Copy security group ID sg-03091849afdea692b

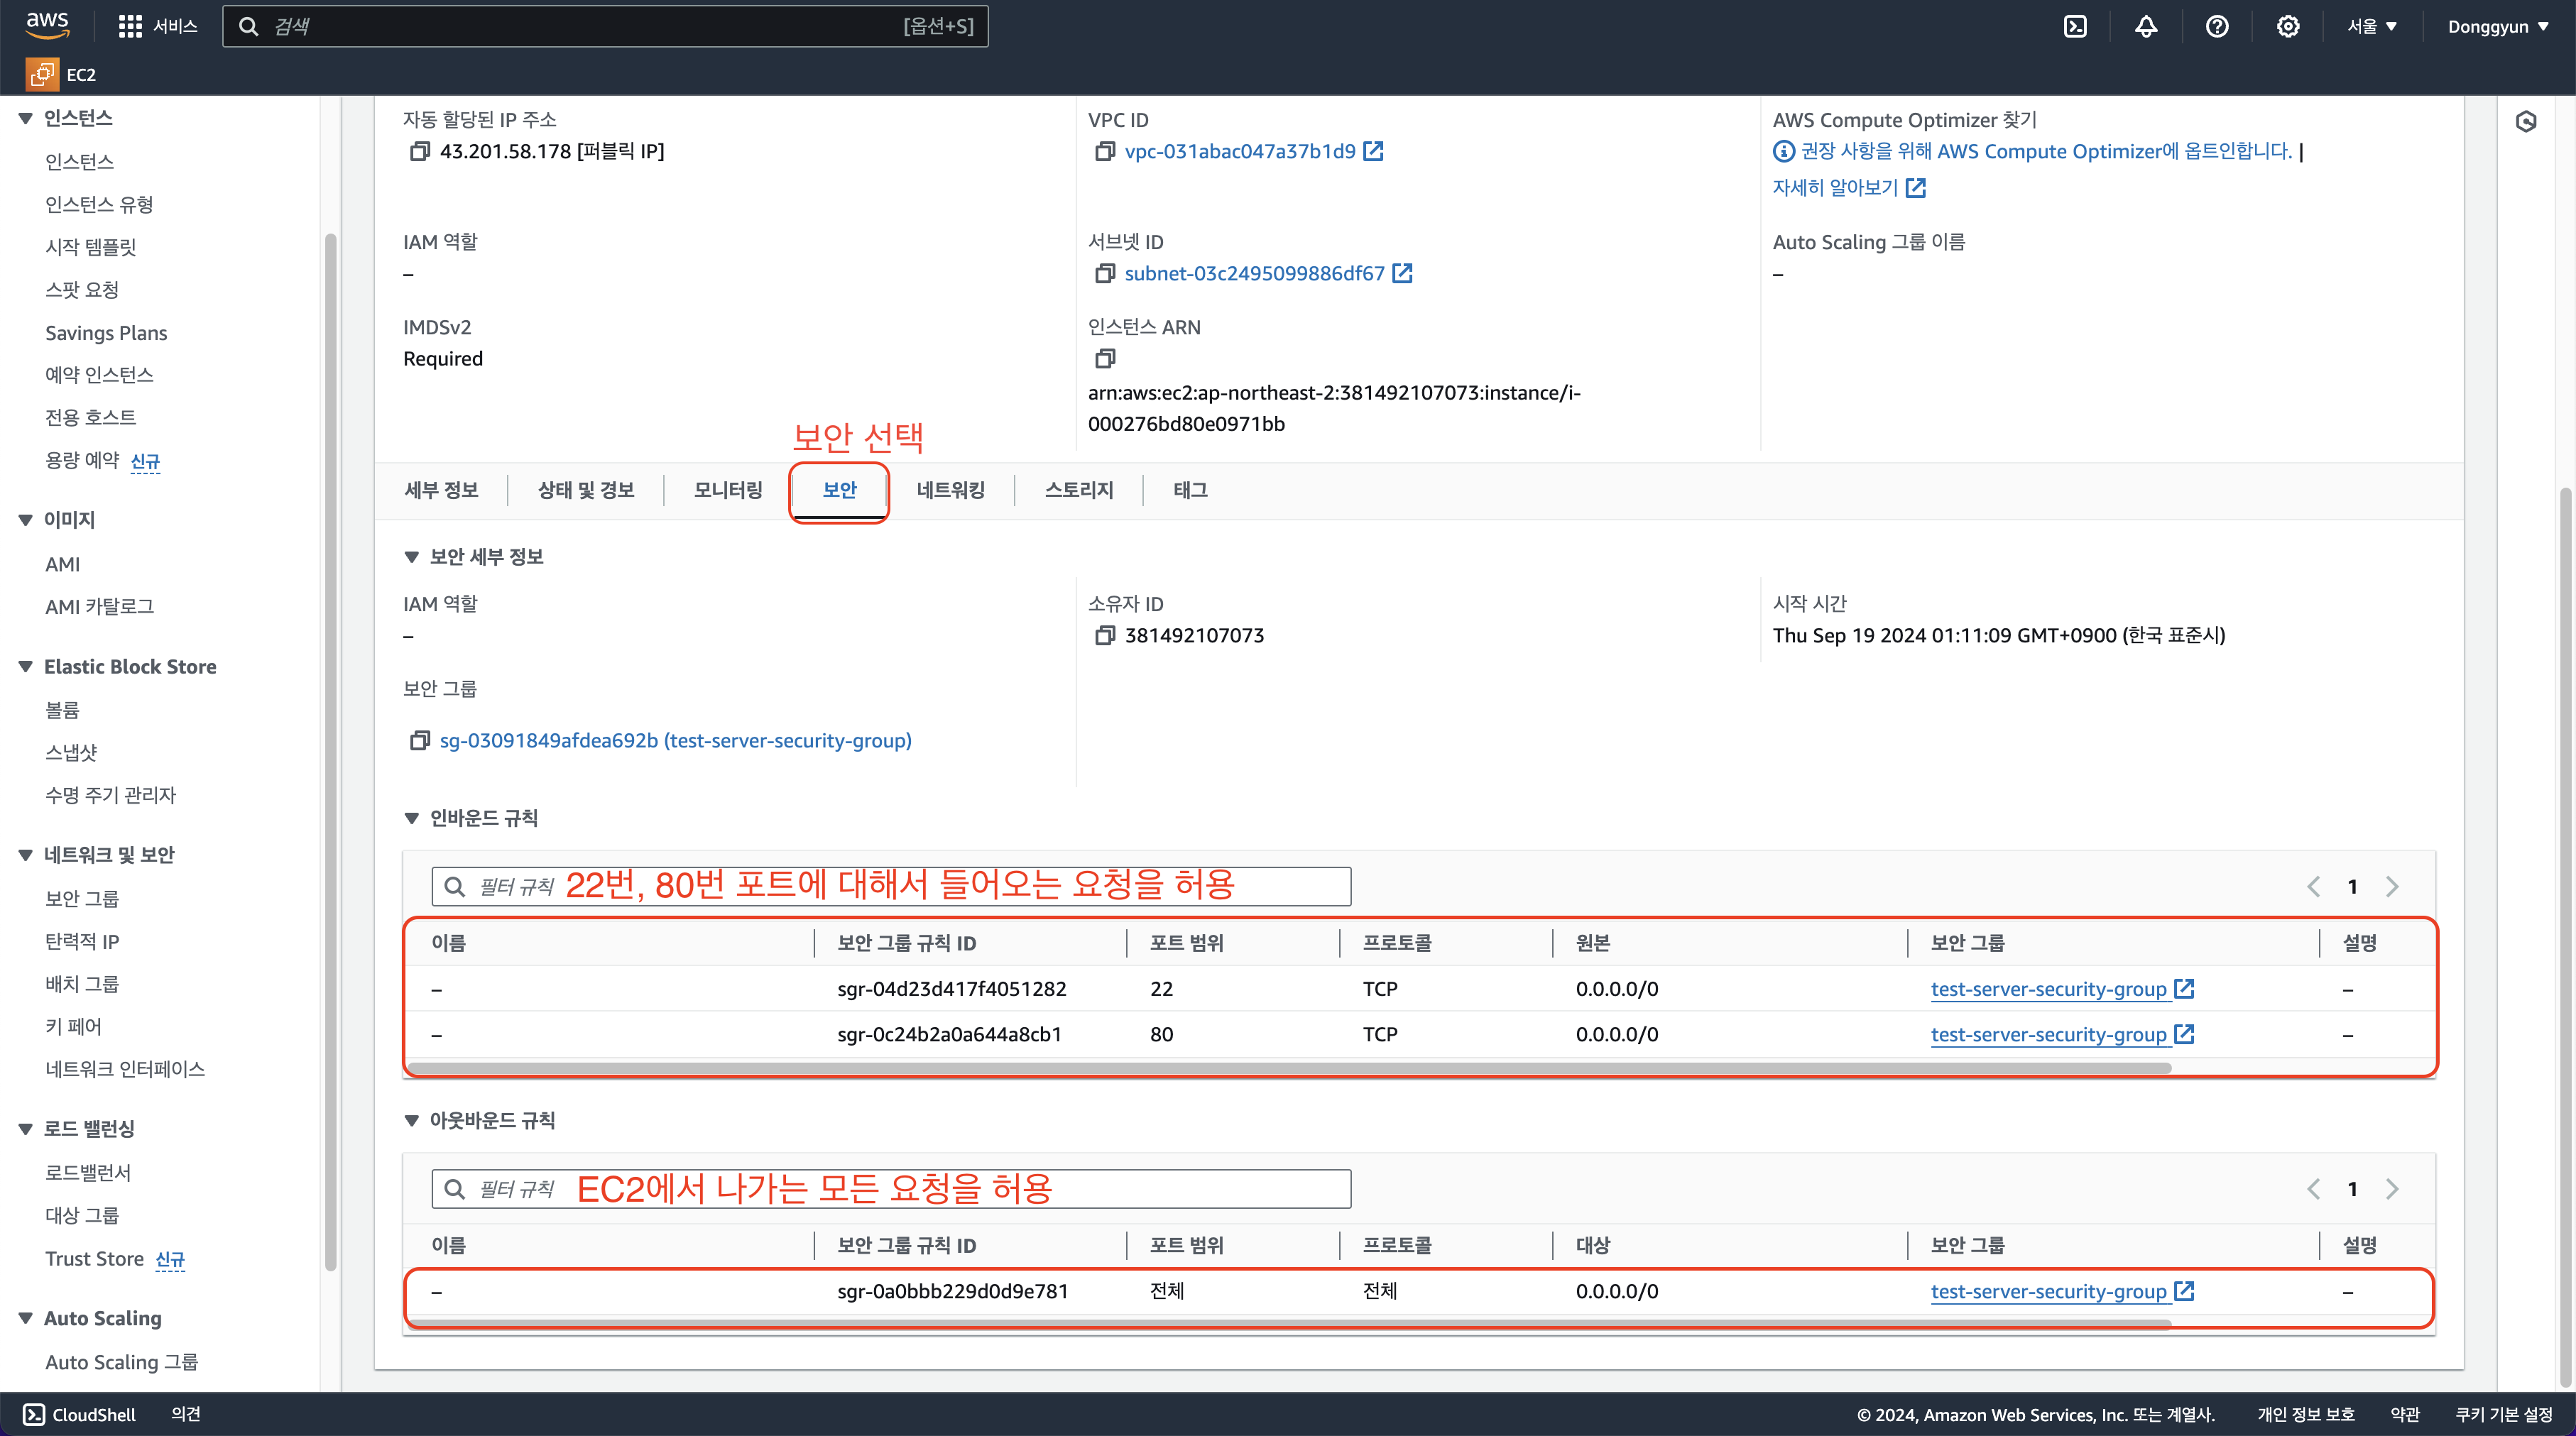(419, 741)
